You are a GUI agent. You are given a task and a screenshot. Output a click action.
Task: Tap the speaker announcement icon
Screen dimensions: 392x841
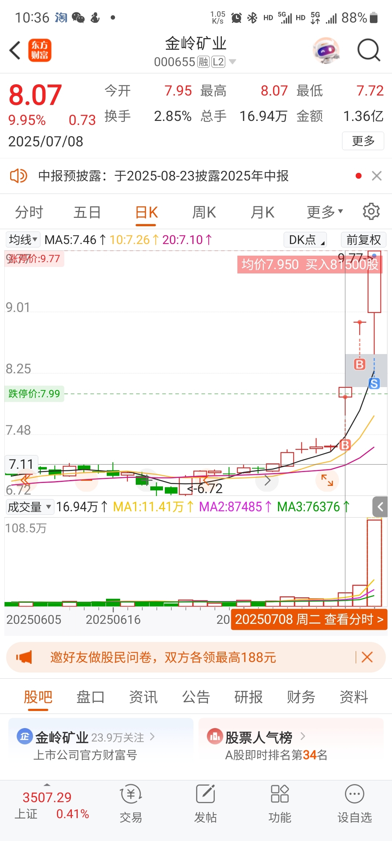(18, 176)
